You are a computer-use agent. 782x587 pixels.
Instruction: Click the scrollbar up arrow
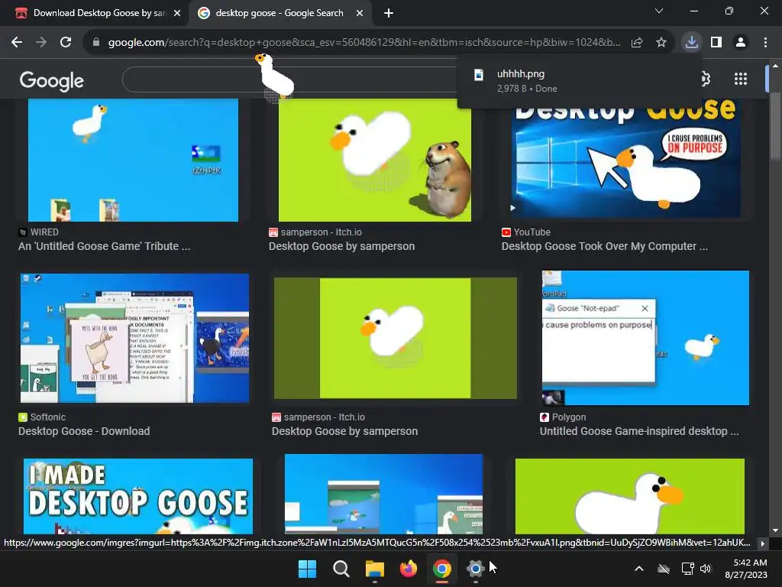[x=775, y=66]
